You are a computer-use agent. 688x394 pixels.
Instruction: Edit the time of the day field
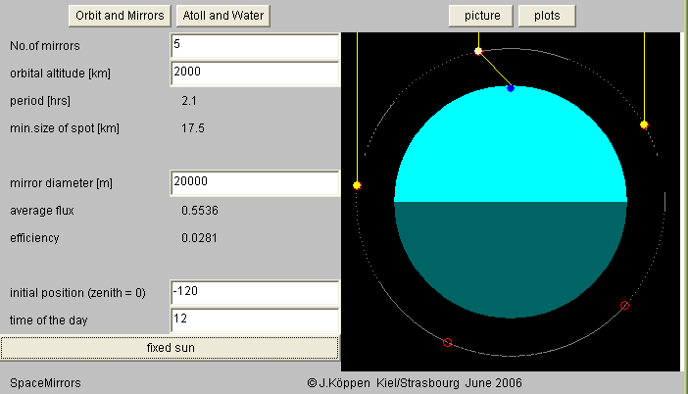coord(254,320)
